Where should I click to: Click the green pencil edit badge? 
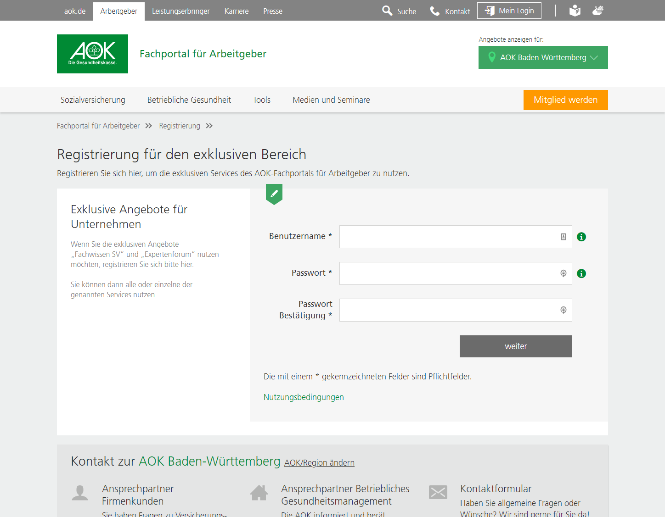click(x=274, y=194)
